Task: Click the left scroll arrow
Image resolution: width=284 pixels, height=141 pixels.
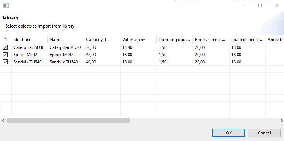Action: (3, 120)
